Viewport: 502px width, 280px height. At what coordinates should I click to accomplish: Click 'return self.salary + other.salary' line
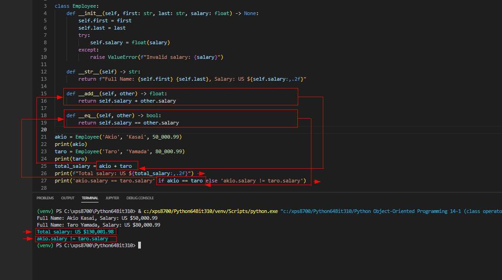[x=127, y=101]
